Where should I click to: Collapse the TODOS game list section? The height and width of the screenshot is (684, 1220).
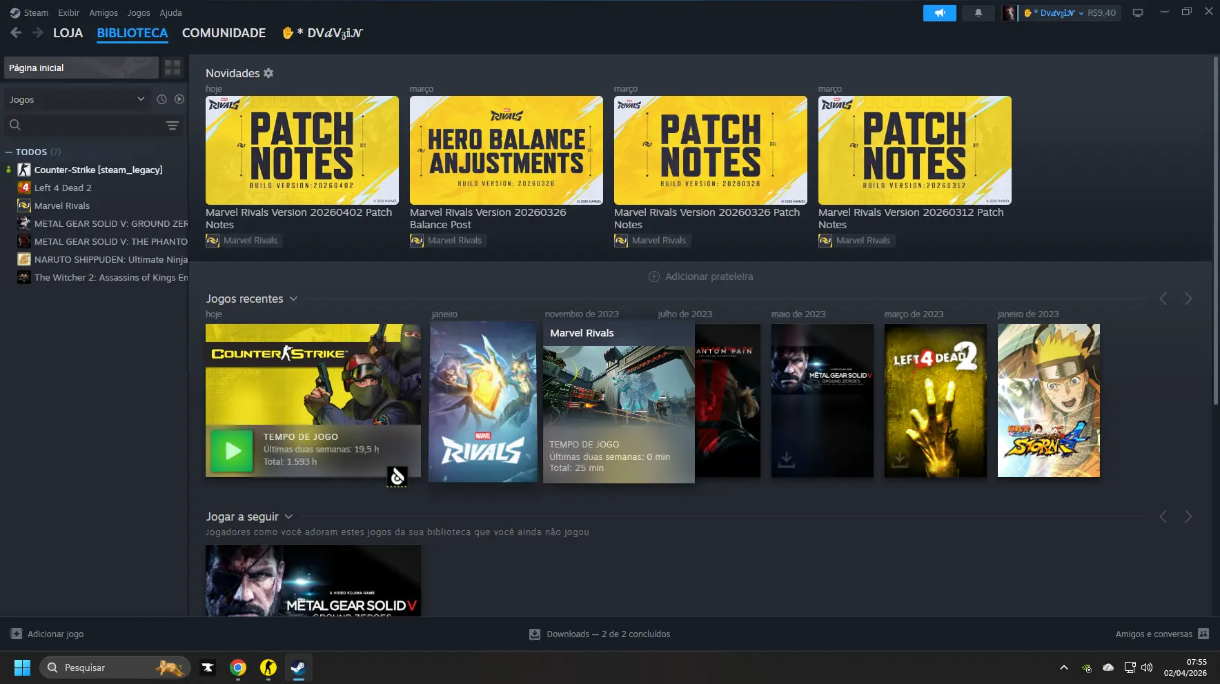click(9, 152)
